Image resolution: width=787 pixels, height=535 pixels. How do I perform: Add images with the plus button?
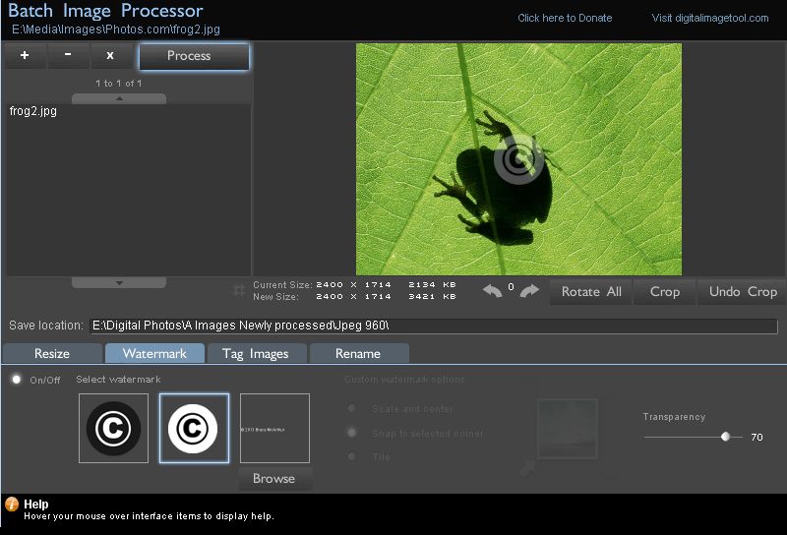click(25, 56)
